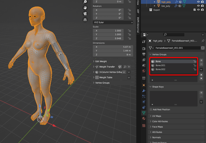Toggle the Export collection eye icon

point(198,10)
